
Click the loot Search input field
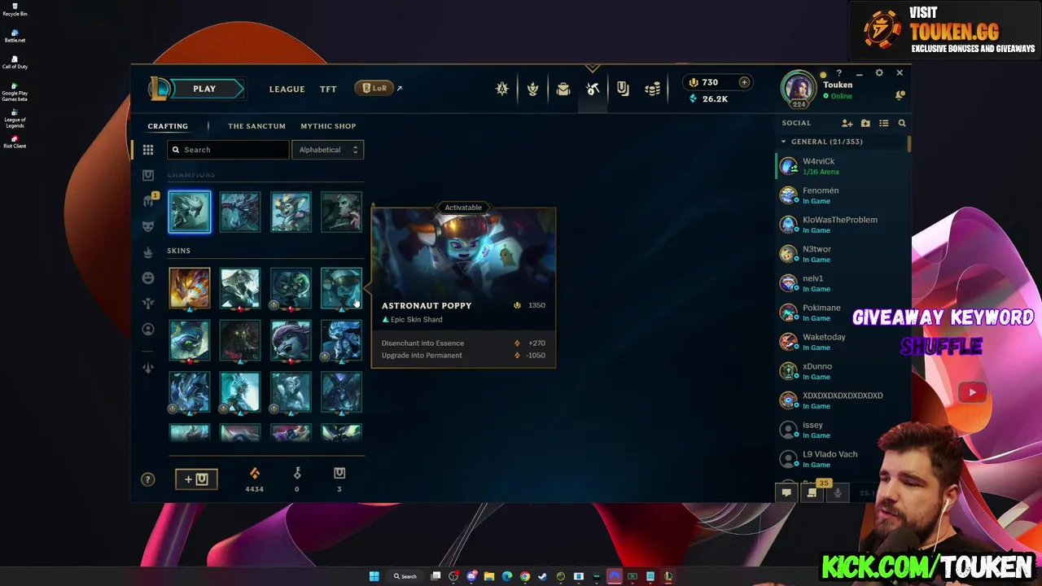[x=228, y=150]
